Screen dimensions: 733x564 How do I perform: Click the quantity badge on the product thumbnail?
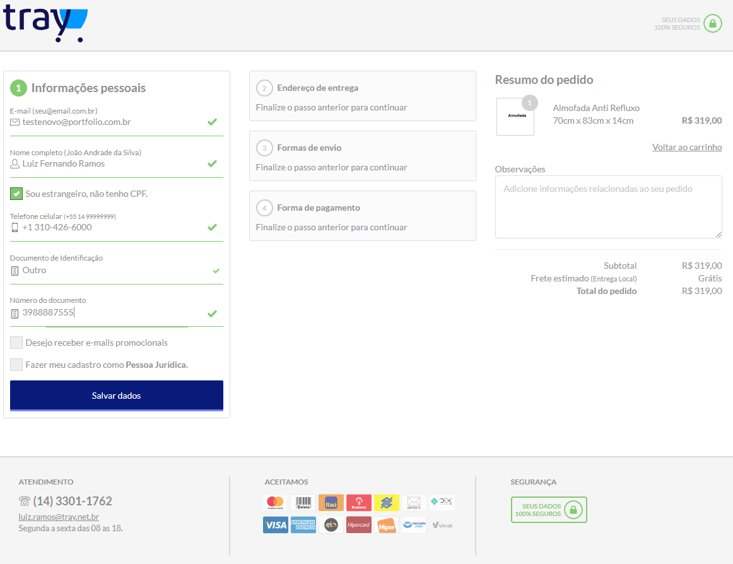[x=530, y=103]
